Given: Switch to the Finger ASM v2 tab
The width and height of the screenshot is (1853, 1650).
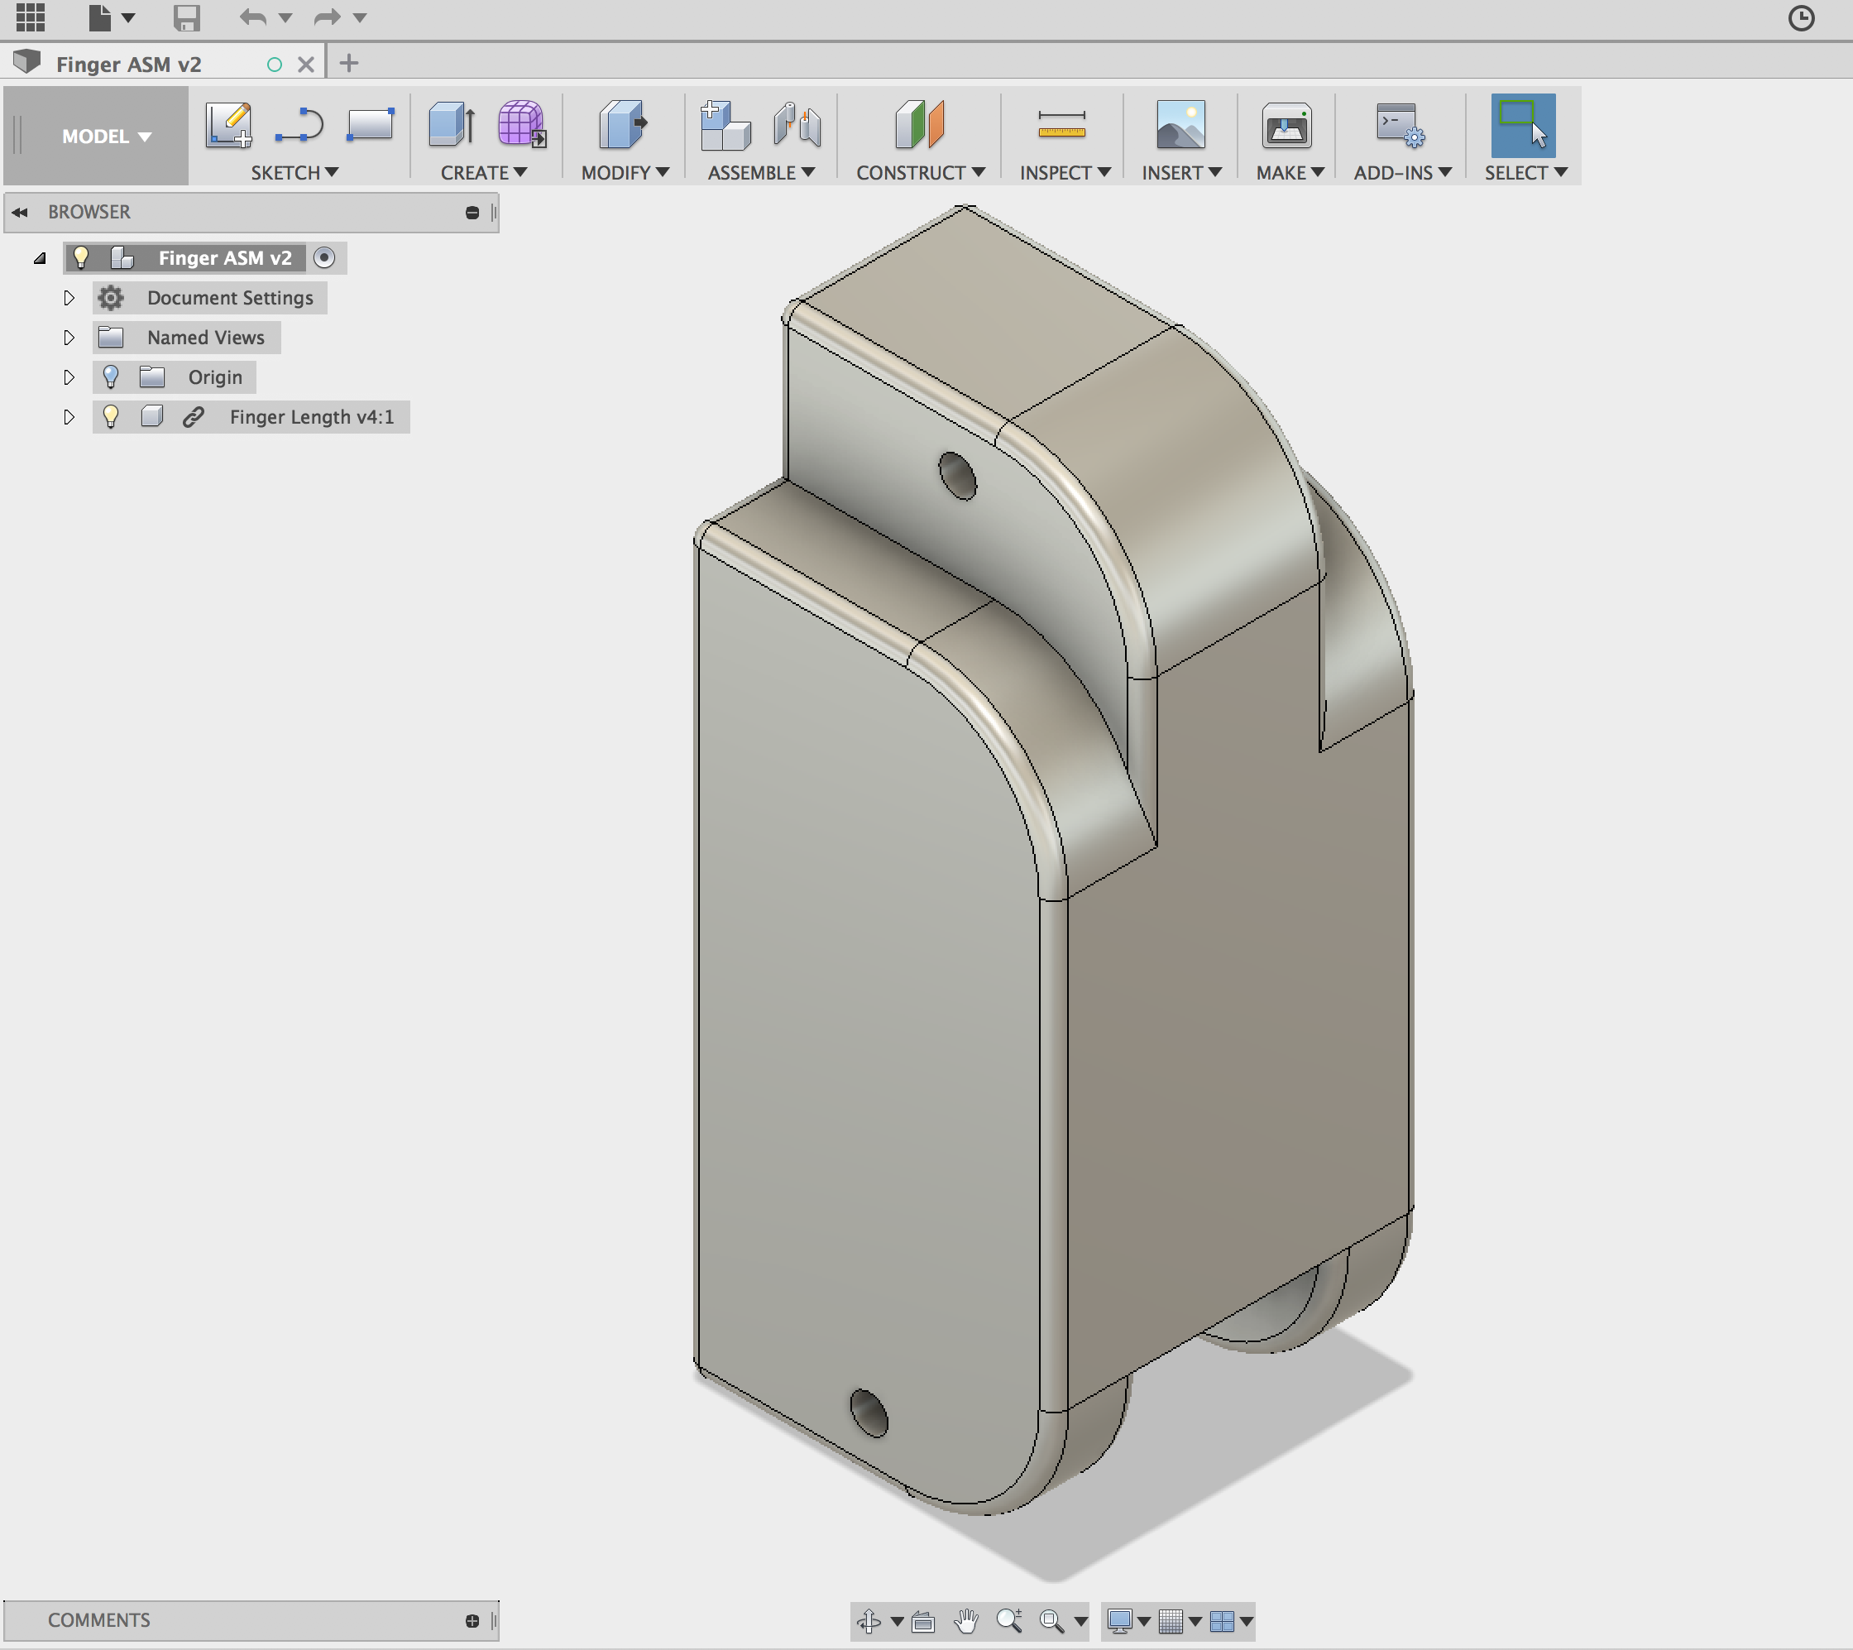Looking at the screenshot, I should pos(129,65).
